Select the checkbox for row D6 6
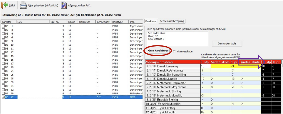Image resolution: width=283 pixels, height=114 pixels. click(x=3, y=37)
